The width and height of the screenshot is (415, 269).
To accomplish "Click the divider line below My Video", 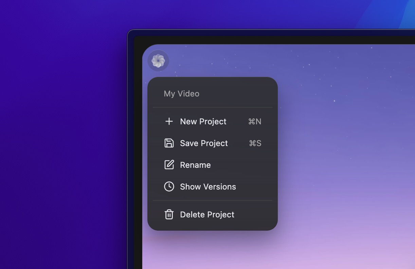I will (213, 107).
